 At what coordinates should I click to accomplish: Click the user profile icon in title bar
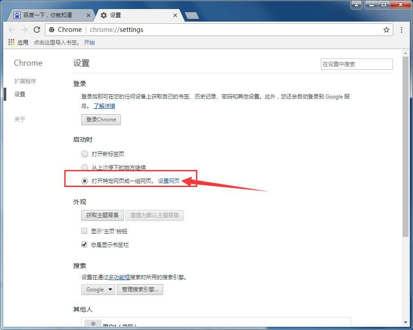[x=356, y=4]
